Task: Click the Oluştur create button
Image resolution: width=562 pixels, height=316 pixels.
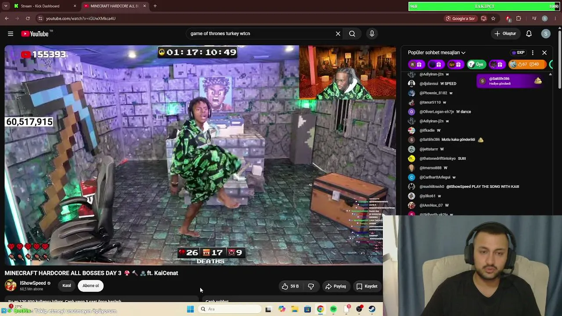Action: click(505, 34)
